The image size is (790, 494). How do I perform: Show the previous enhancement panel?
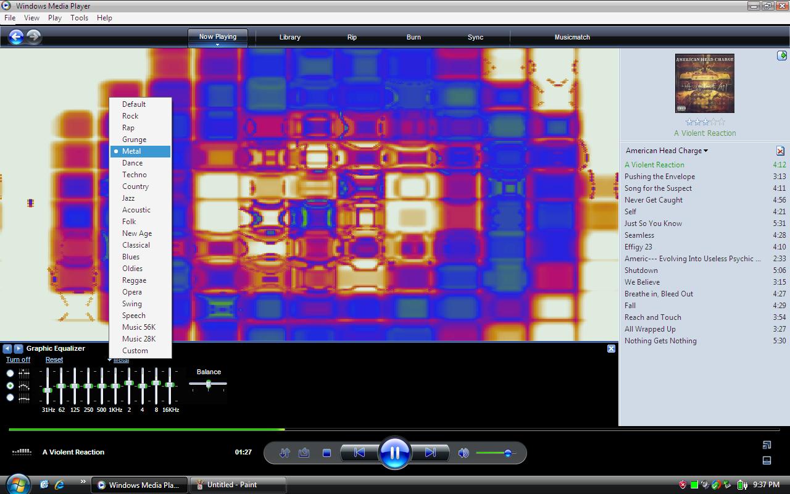coord(7,348)
